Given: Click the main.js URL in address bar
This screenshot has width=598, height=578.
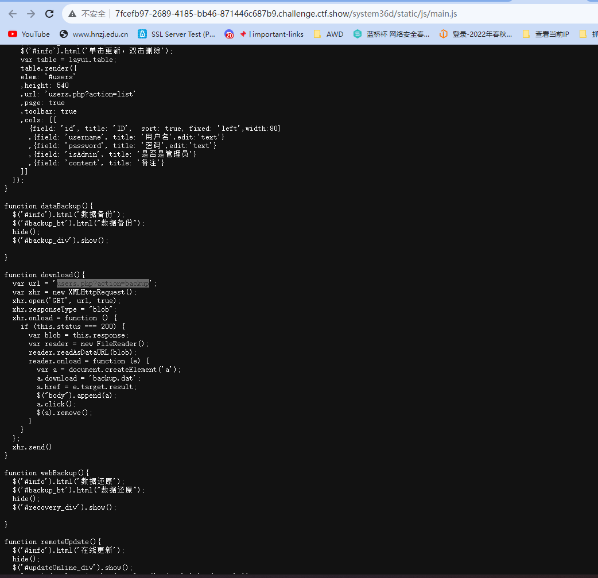Looking at the screenshot, I should click(x=286, y=14).
